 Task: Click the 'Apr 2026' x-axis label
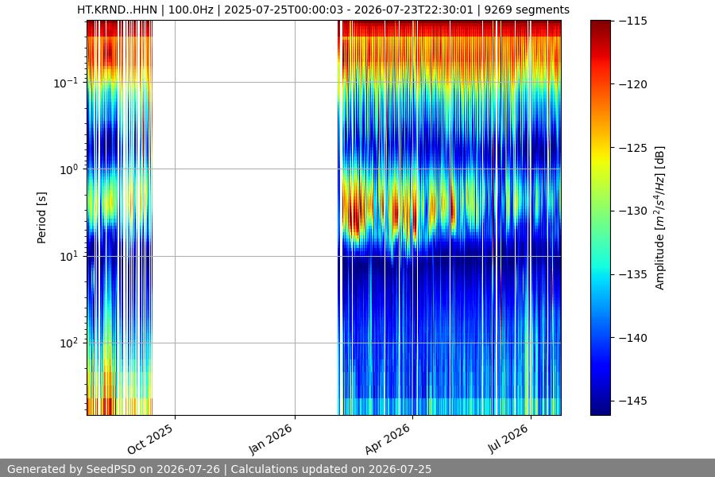coord(388,439)
